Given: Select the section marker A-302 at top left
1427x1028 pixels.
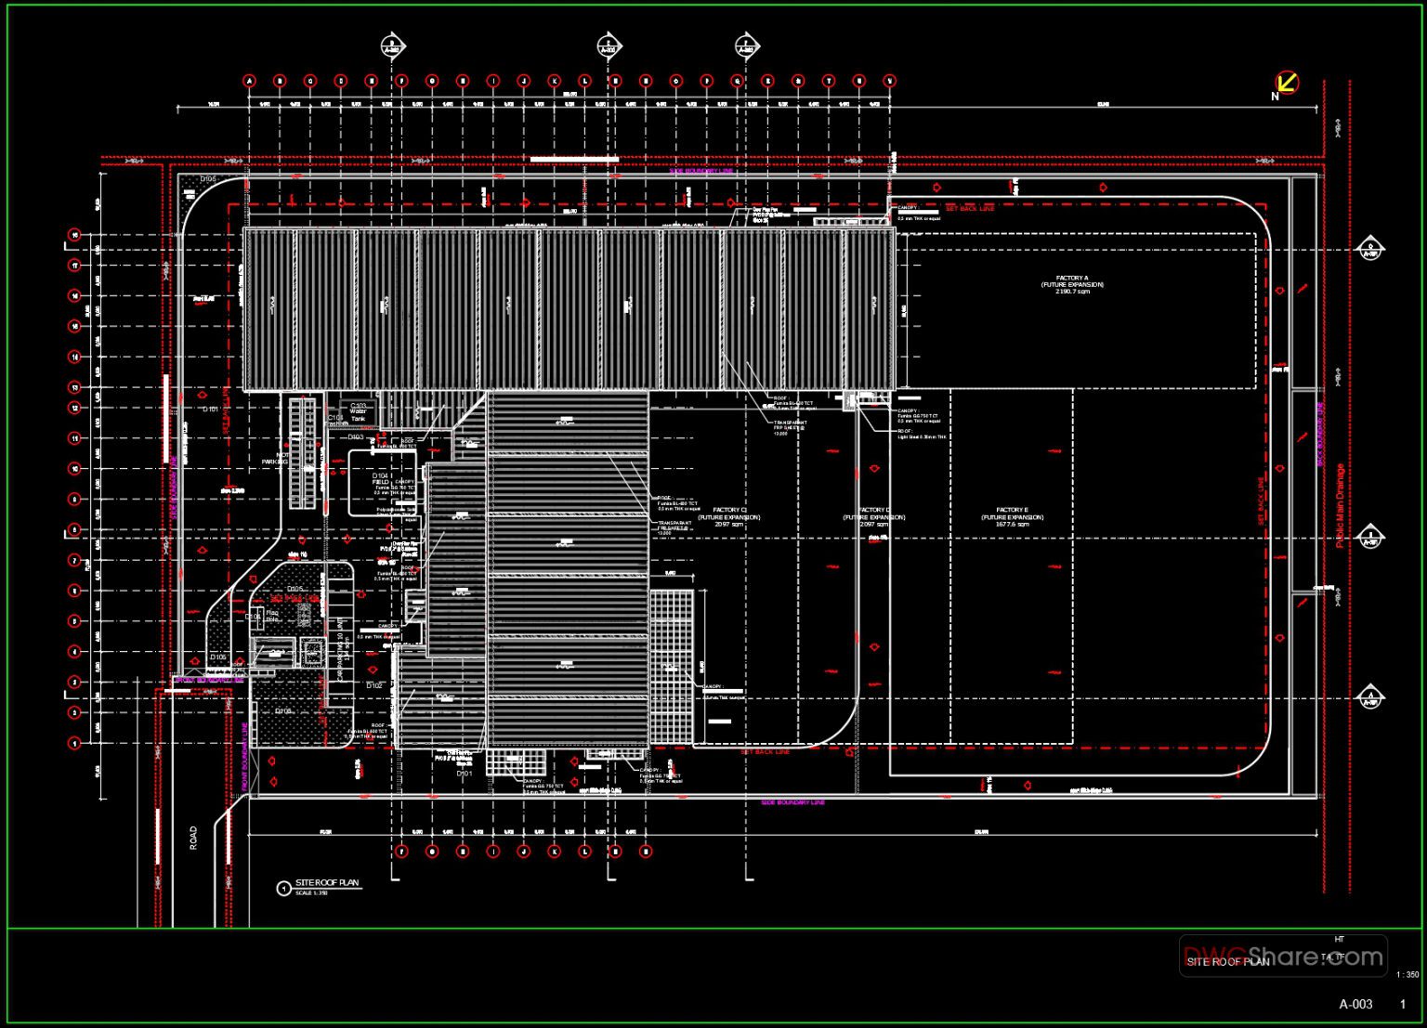Looking at the screenshot, I should (391, 44).
